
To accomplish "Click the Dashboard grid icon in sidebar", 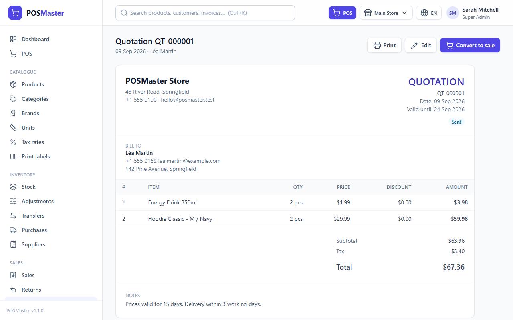I will tap(13, 39).
